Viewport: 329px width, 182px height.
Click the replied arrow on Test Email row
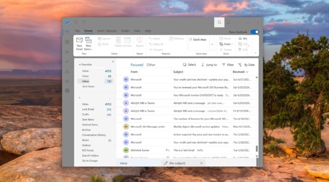167,150
